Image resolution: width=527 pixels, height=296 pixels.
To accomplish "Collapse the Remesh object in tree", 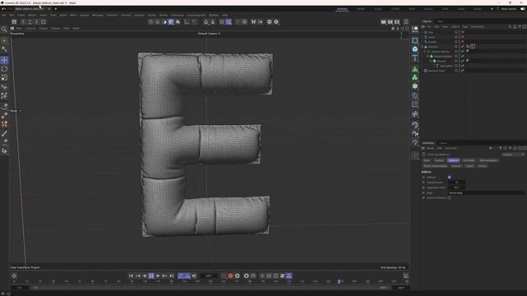I will [422, 47].
